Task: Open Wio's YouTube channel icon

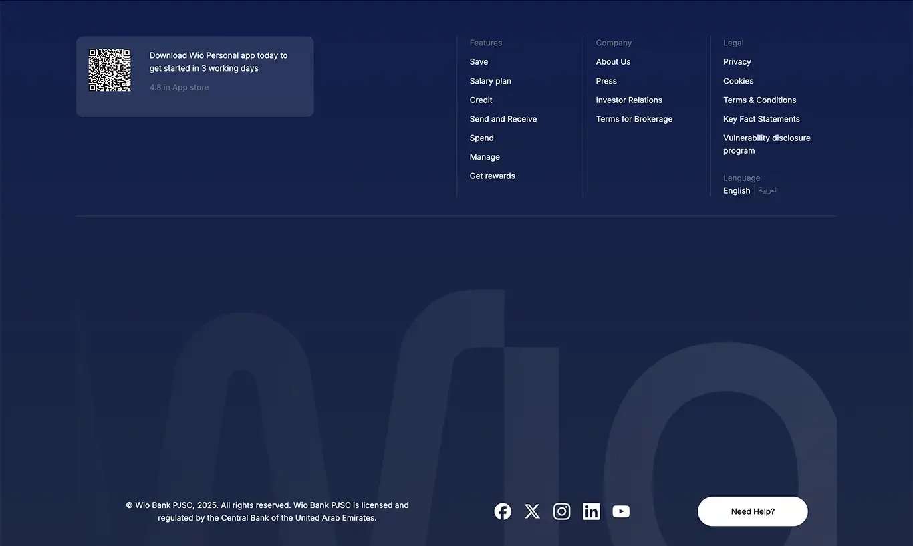Action: pyautogui.click(x=621, y=511)
